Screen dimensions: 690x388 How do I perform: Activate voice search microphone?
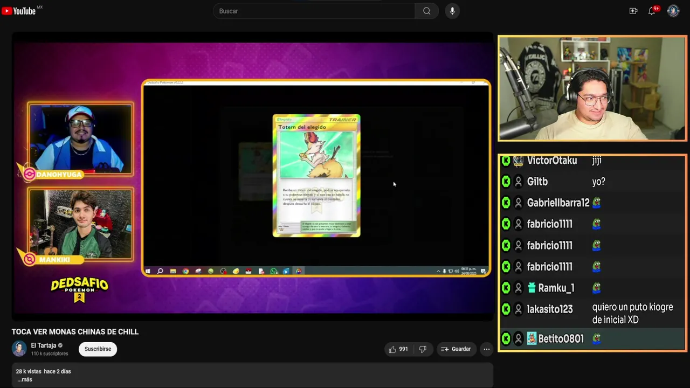coord(452,11)
